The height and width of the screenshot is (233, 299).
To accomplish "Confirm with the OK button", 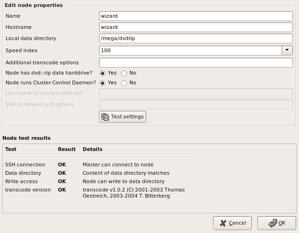I will 277,223.
